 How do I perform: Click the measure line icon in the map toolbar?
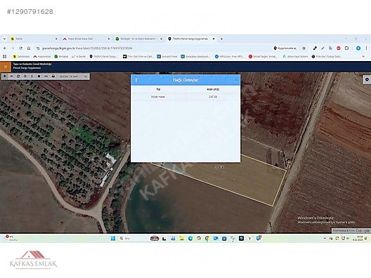46,76
